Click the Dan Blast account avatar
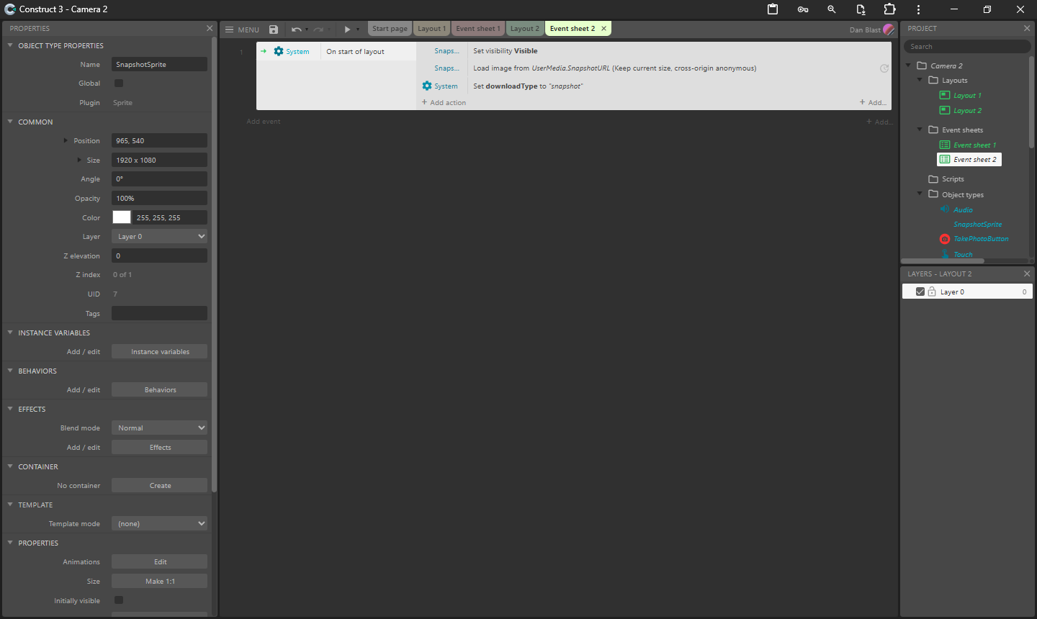Screen dimensions: 1037x619 (x=889, y=30)
